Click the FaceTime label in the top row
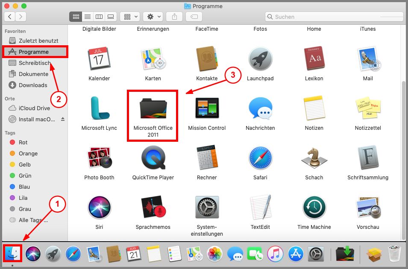 [207, 29]
